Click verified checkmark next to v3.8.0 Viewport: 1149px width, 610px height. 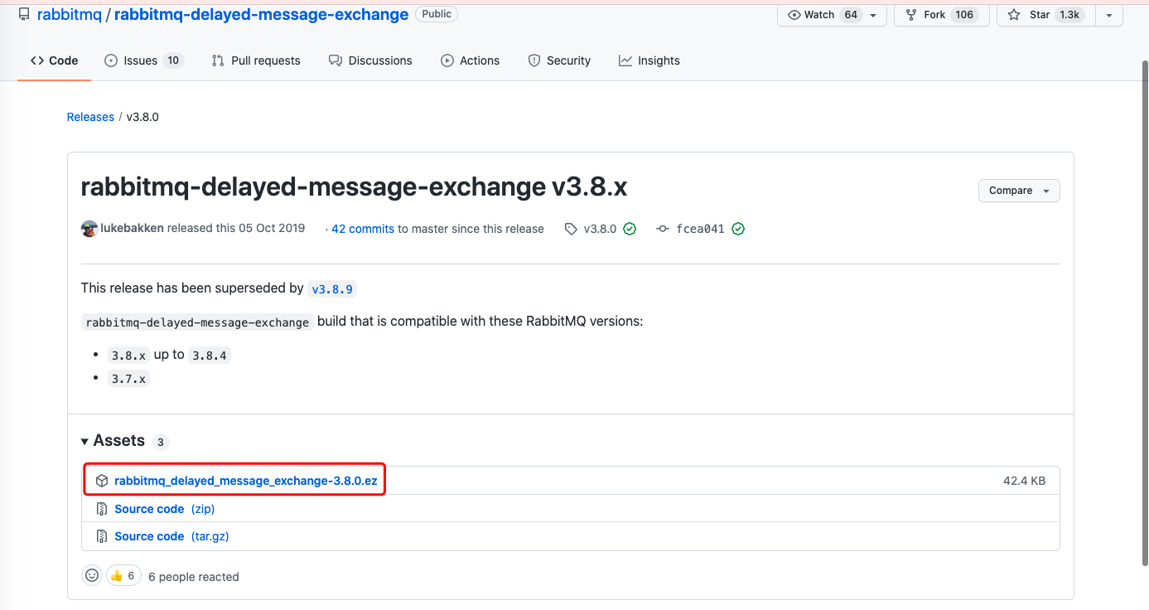[x=630, y=229]
